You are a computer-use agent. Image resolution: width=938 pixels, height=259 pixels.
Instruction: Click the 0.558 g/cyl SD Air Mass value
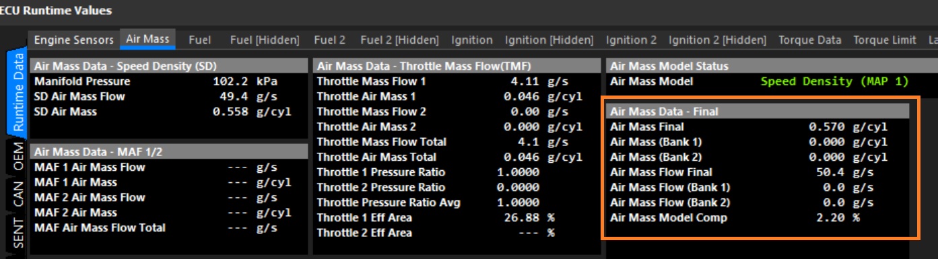pyautogui.click(x=252, y=112)
